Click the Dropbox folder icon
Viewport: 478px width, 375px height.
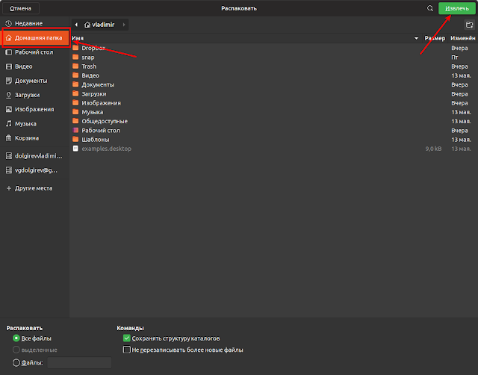75,48
